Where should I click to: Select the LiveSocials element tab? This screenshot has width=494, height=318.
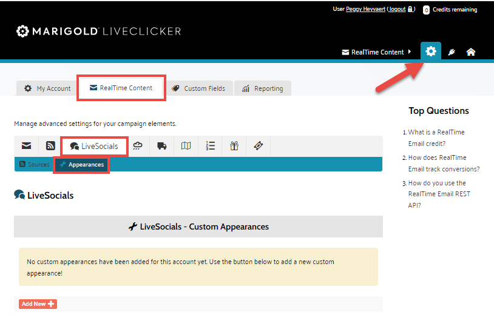(94, 146)
